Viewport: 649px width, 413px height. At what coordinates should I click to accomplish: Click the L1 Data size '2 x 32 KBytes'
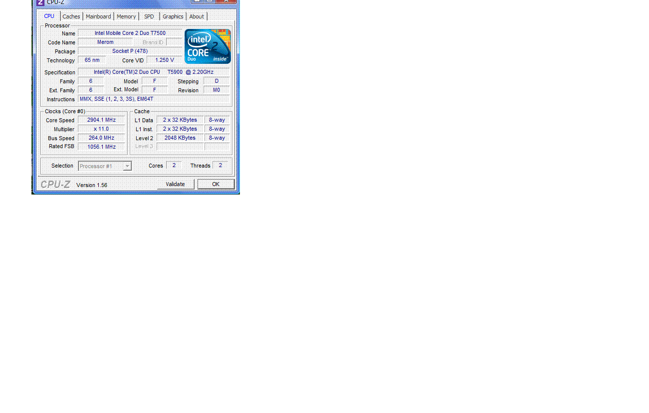(180, 120)
